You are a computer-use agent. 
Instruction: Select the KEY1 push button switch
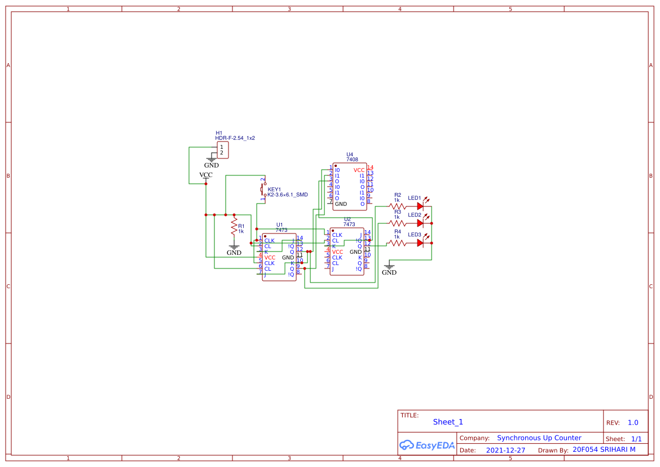(263, 190)
